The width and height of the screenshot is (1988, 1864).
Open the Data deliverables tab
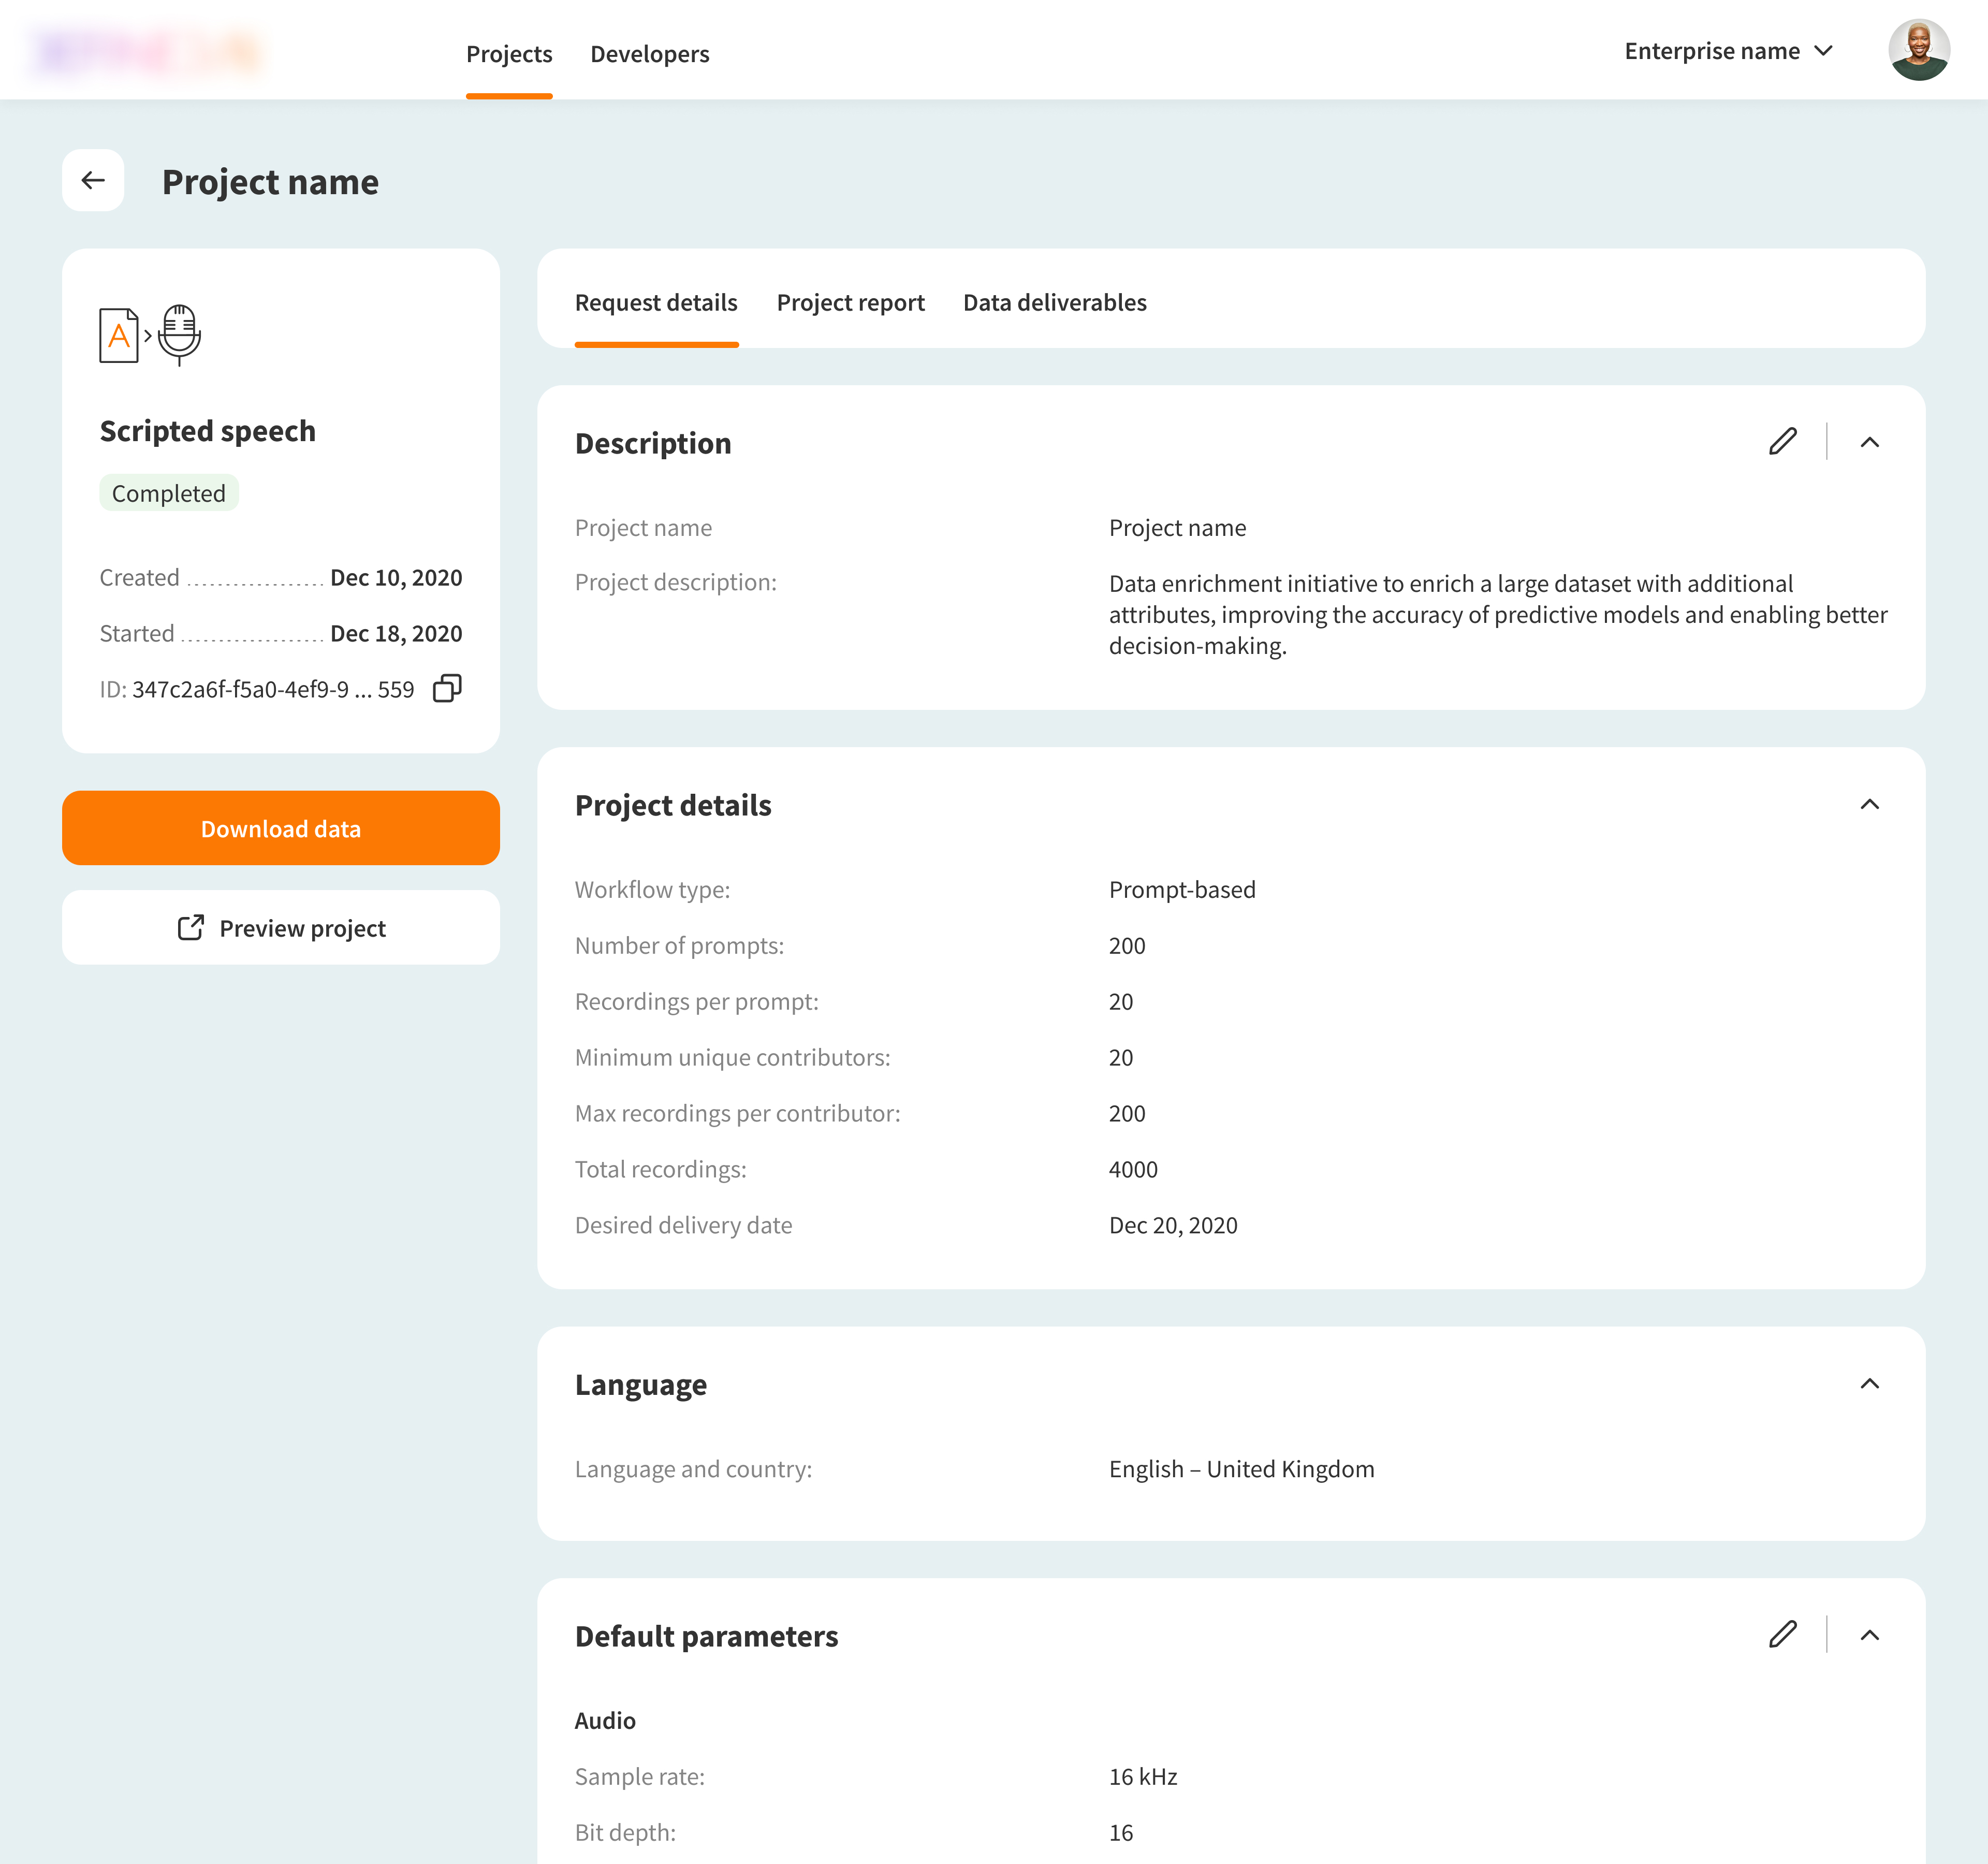1054,302
